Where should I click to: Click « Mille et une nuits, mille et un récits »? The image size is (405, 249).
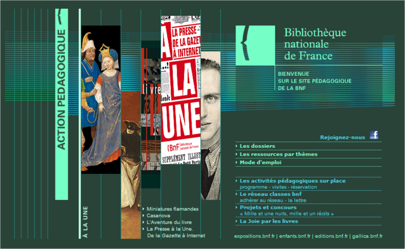(x=286, y=214)
